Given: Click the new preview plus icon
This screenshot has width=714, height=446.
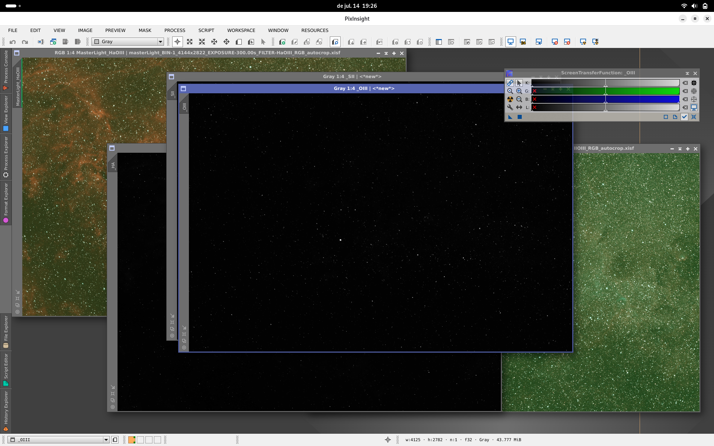Looking at the screenshot, I should pos(282,42).
